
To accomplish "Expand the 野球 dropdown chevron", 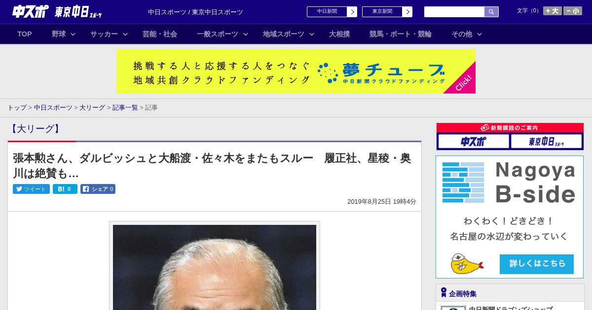I will click(73, 34).
